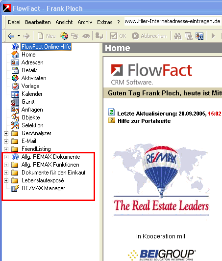Viewport: 222px width, 261px height.
Task: Click the Abbrechen cancel toolbar button
Action: [149, 36]
